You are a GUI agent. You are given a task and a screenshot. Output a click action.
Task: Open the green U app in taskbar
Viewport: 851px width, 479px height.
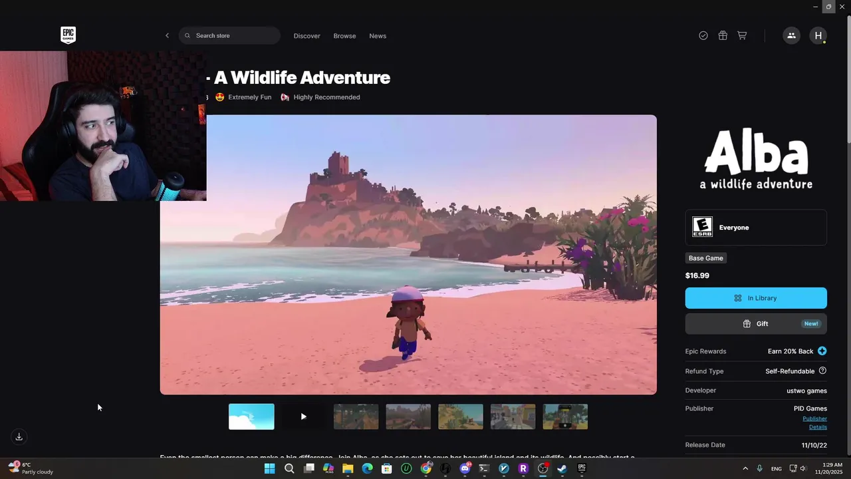point(406,468)
